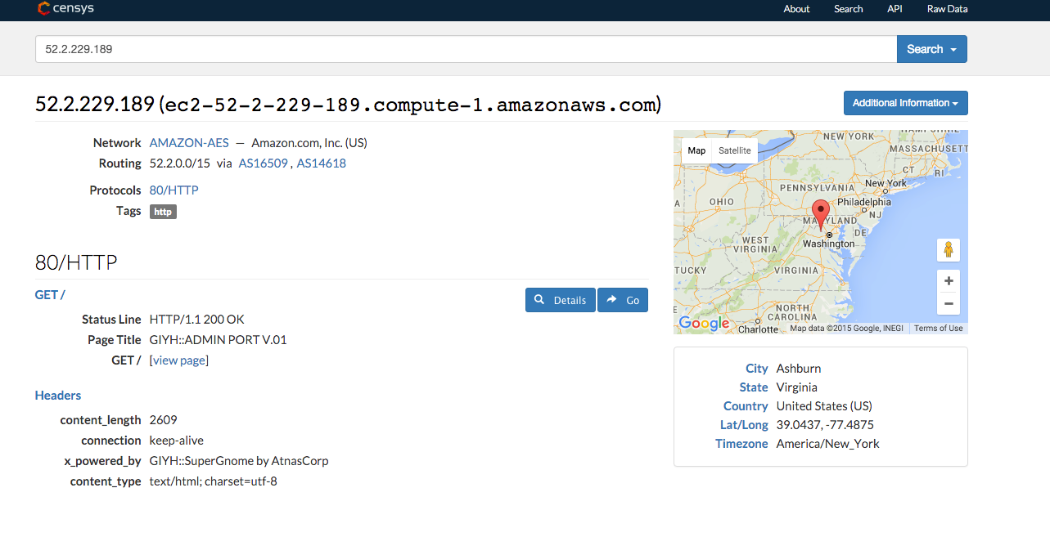Click the Google logo on map
The image size is (1050, 537).
(x=704, y=324)
